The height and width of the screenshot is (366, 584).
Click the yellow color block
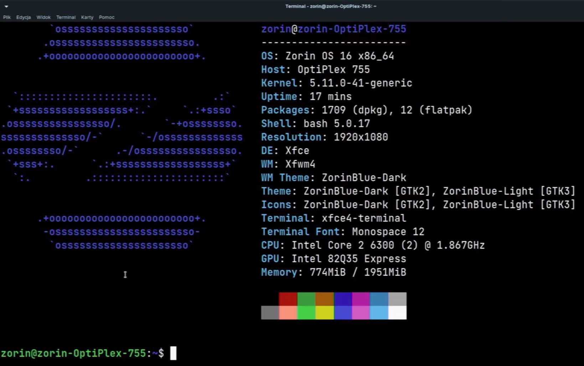(325, 313)
